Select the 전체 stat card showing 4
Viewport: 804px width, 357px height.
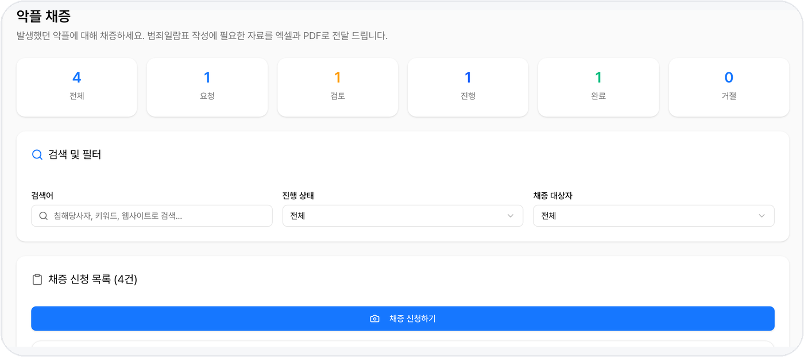tap(77, 87)
